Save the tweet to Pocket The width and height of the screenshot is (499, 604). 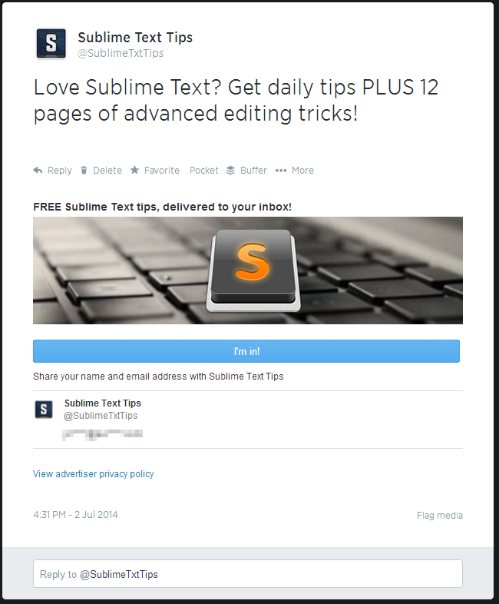click(x=204, y=171)
